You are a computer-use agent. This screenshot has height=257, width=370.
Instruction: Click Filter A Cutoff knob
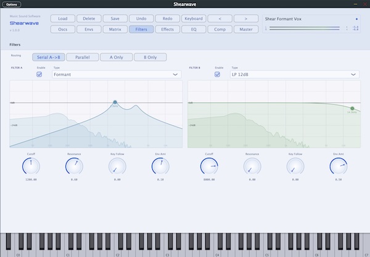coord(31,166)
